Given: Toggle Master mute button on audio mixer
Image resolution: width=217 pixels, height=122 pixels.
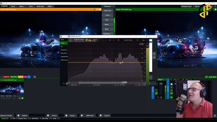Looking at the screenshot, I should 156,94.
